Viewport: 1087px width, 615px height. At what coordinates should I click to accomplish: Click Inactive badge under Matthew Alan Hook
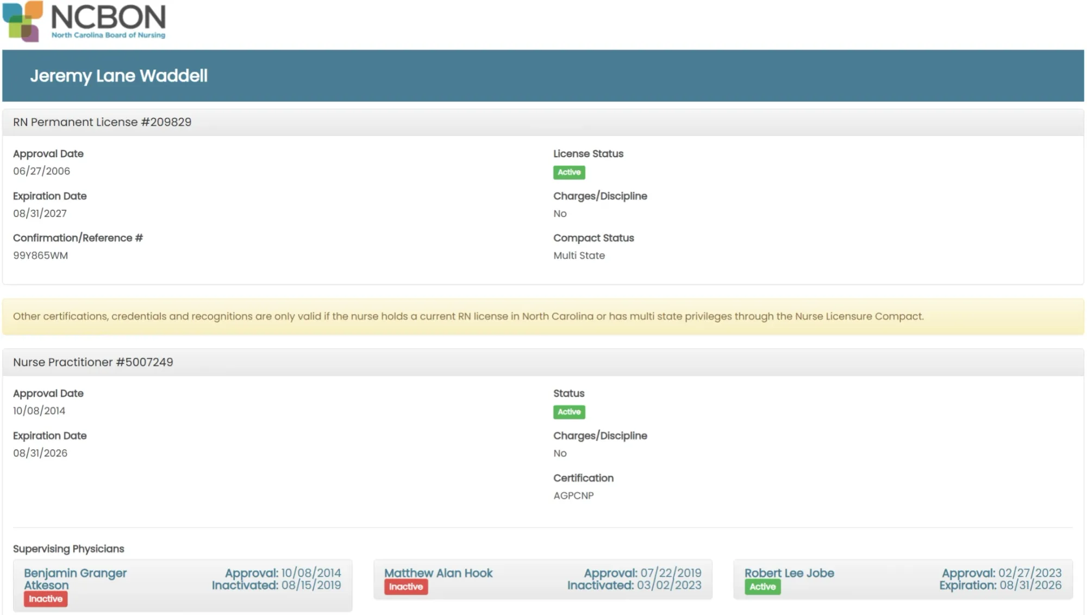pyautogui.click(x=405, y=587)
